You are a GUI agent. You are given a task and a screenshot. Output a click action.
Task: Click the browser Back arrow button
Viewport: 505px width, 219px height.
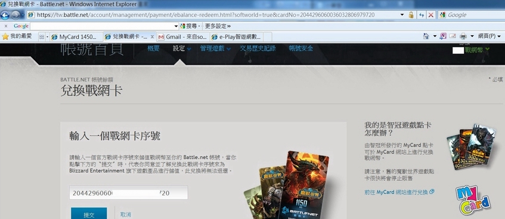[x=5, y=15]
